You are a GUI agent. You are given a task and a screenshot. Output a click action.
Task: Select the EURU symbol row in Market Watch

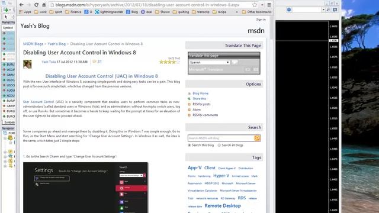coord(8,64)
